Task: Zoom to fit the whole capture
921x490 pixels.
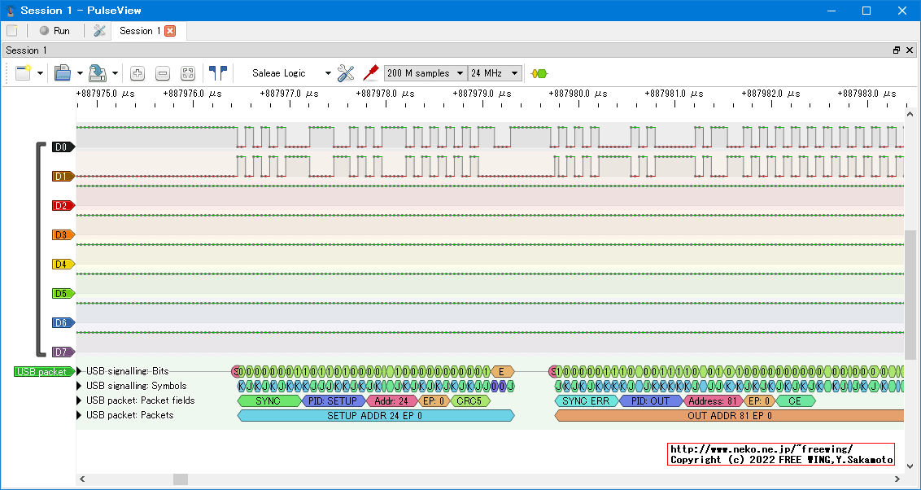Action: click(x=188, y=73)
